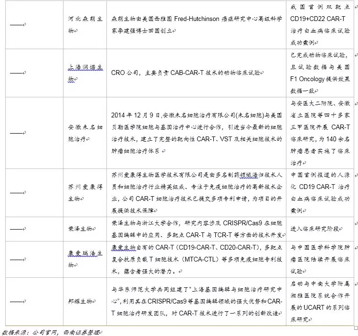The image size is (358, 336).
Task: Click description starting 荣泽生物与浙江大学合作
Action: pos(198,229)
